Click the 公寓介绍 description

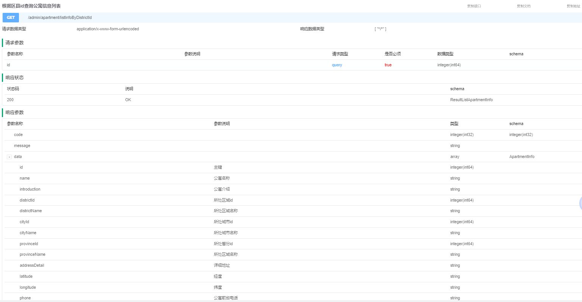pos(222,189)
